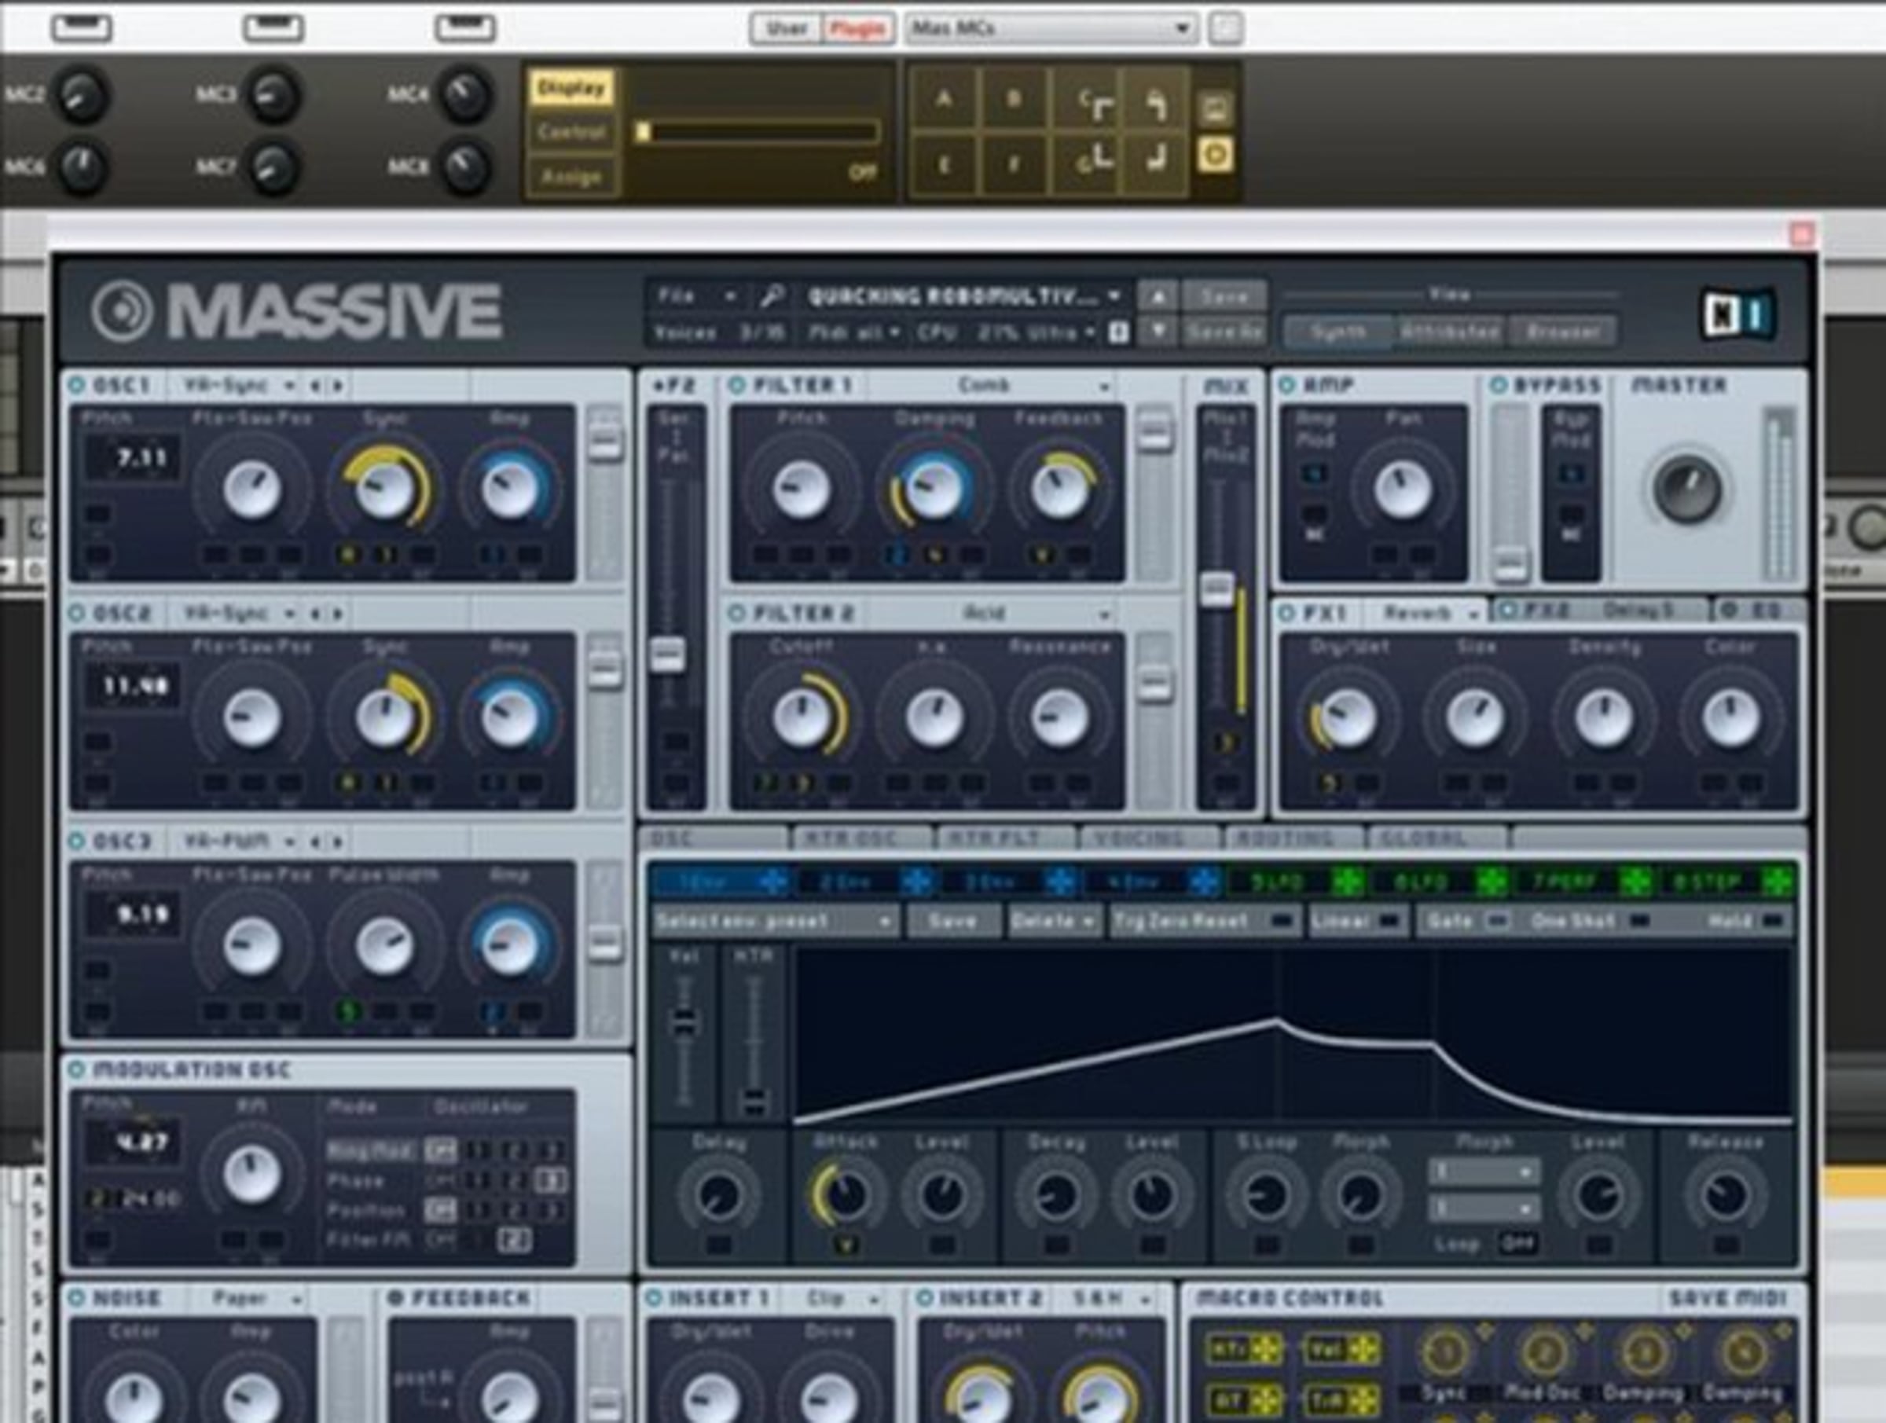Viewport: 1886px width, 1423px height.
Task: Switch to Browser view
Action: coord(1562,331)
